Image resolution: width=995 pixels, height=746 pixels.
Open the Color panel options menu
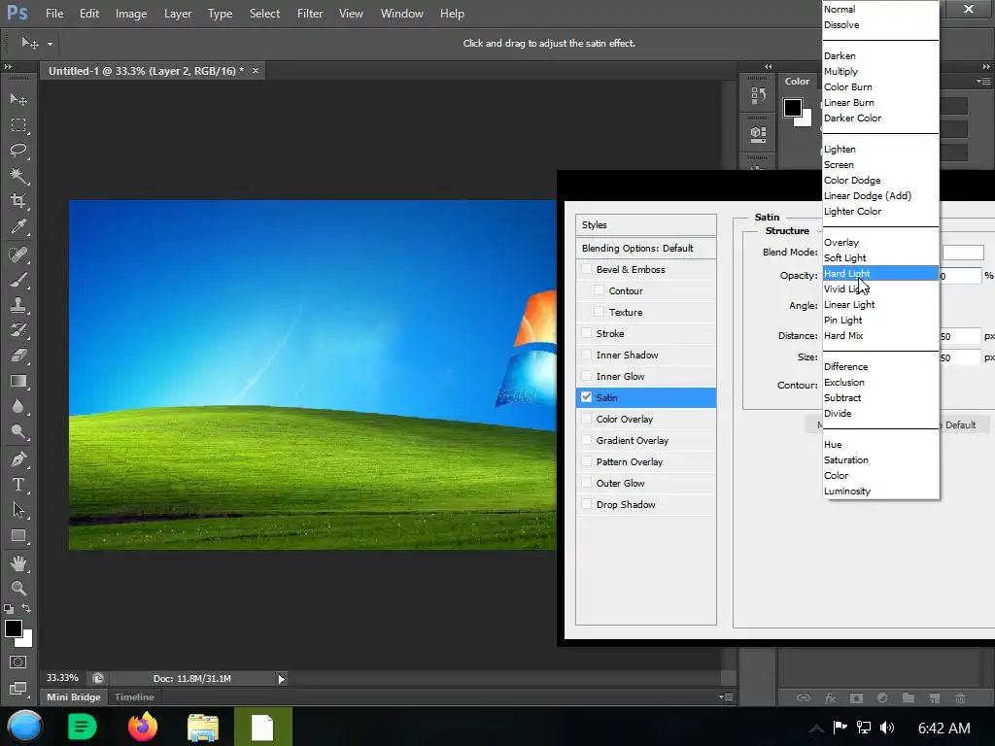pyautogui.click(x=983, y=82)
